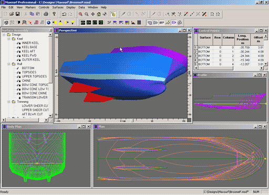The image size is (269, 195).
Task: Open the Markers menu
Action: (30, 7)
